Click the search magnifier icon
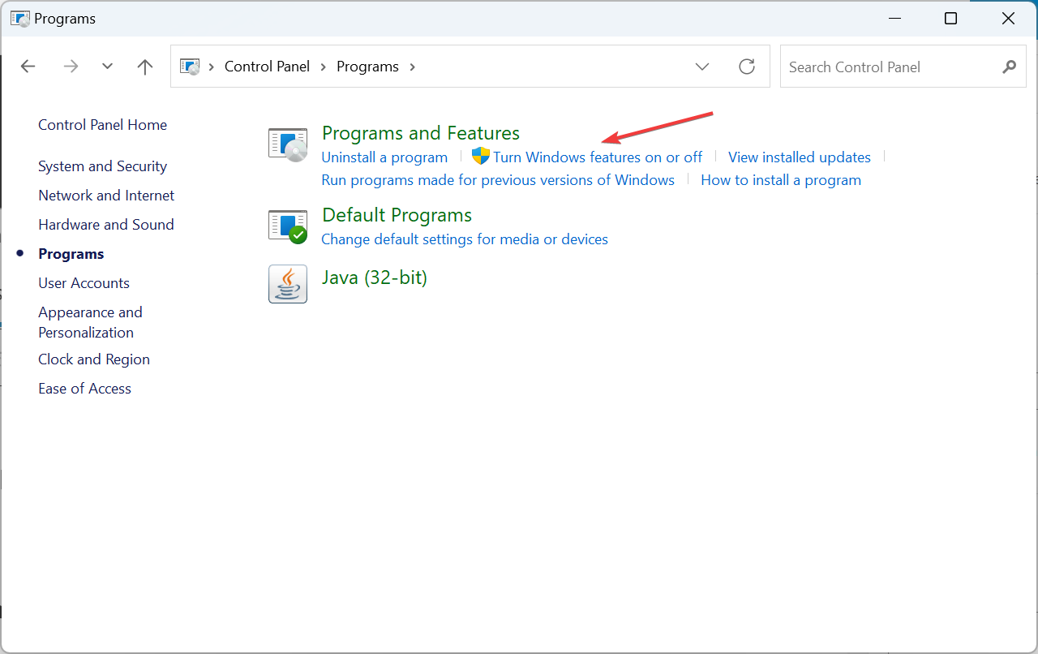The width and height of the screenshot is (1038, 654). pos(1009,67)
